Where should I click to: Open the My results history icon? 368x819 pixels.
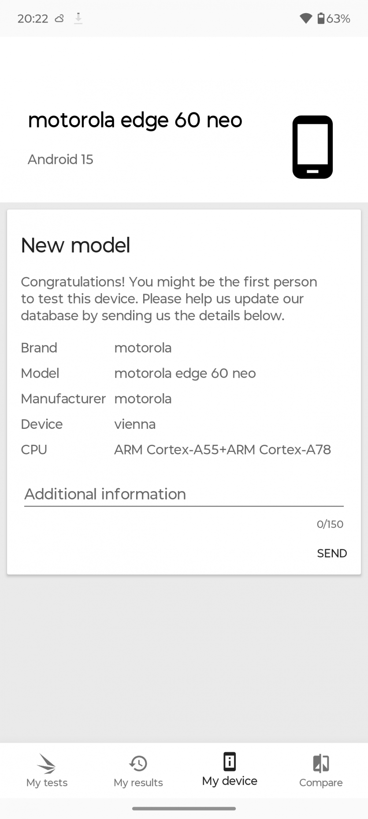pyautogui.click(x=138, y=763)
